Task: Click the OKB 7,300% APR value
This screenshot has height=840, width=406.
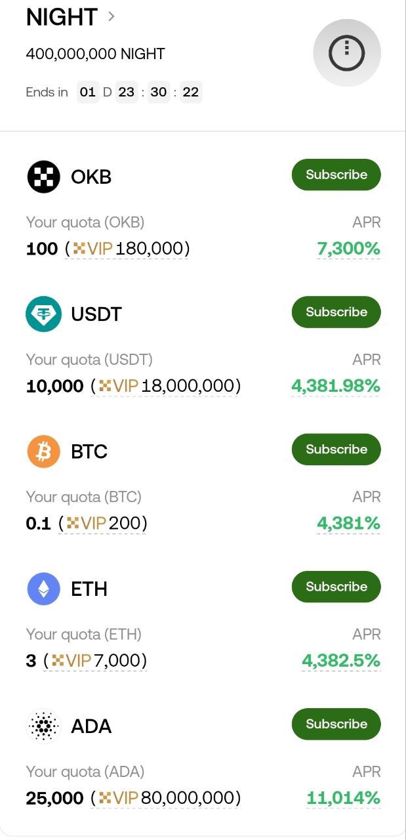Action: 348,249
